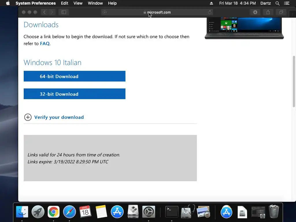
Task: Open Terminal from the Dock
Action: tap(172, 212)
